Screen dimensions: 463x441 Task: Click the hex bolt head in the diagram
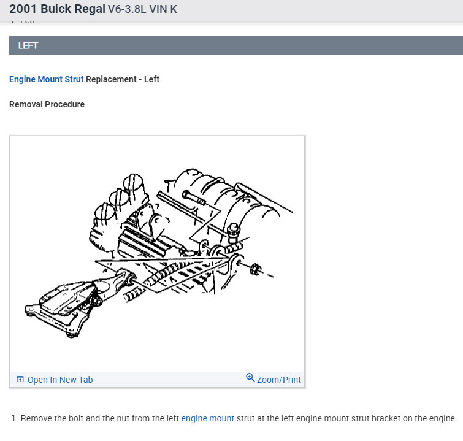pos(234,230)
